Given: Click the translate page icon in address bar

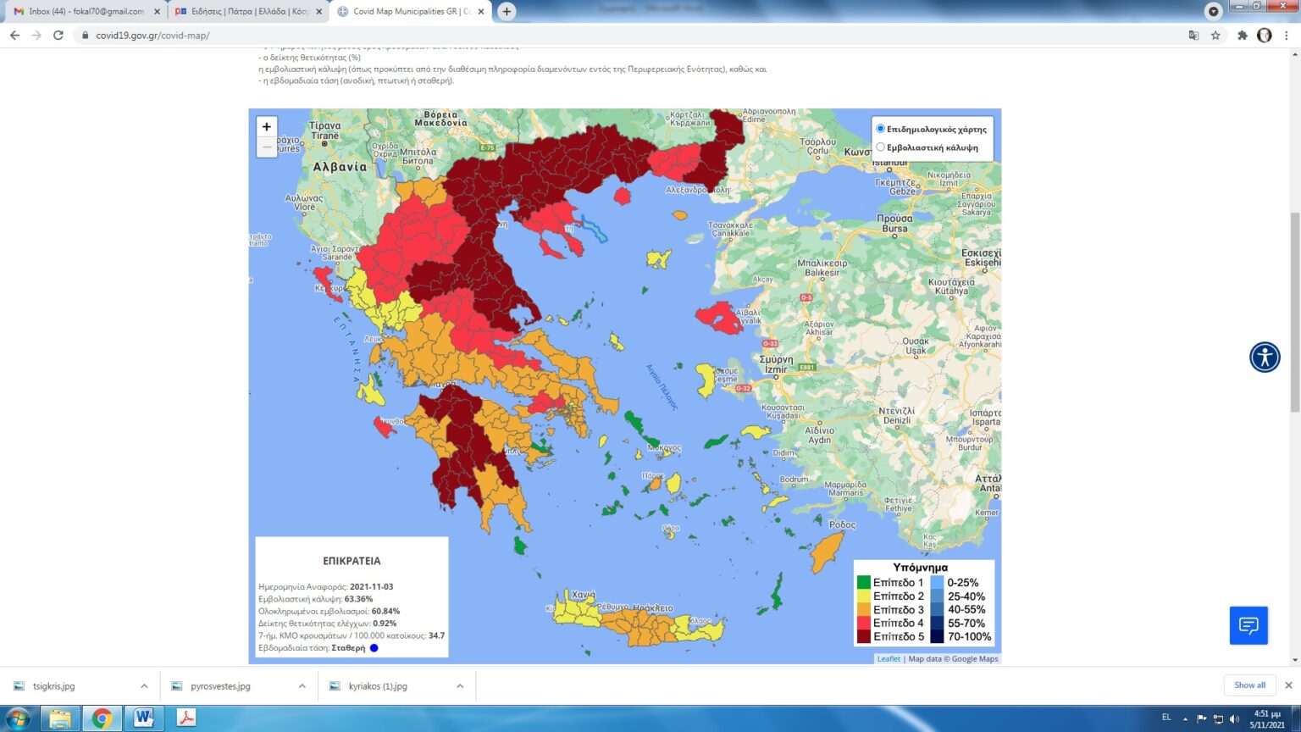Looking at the screenshot, I should [1193, 36].
